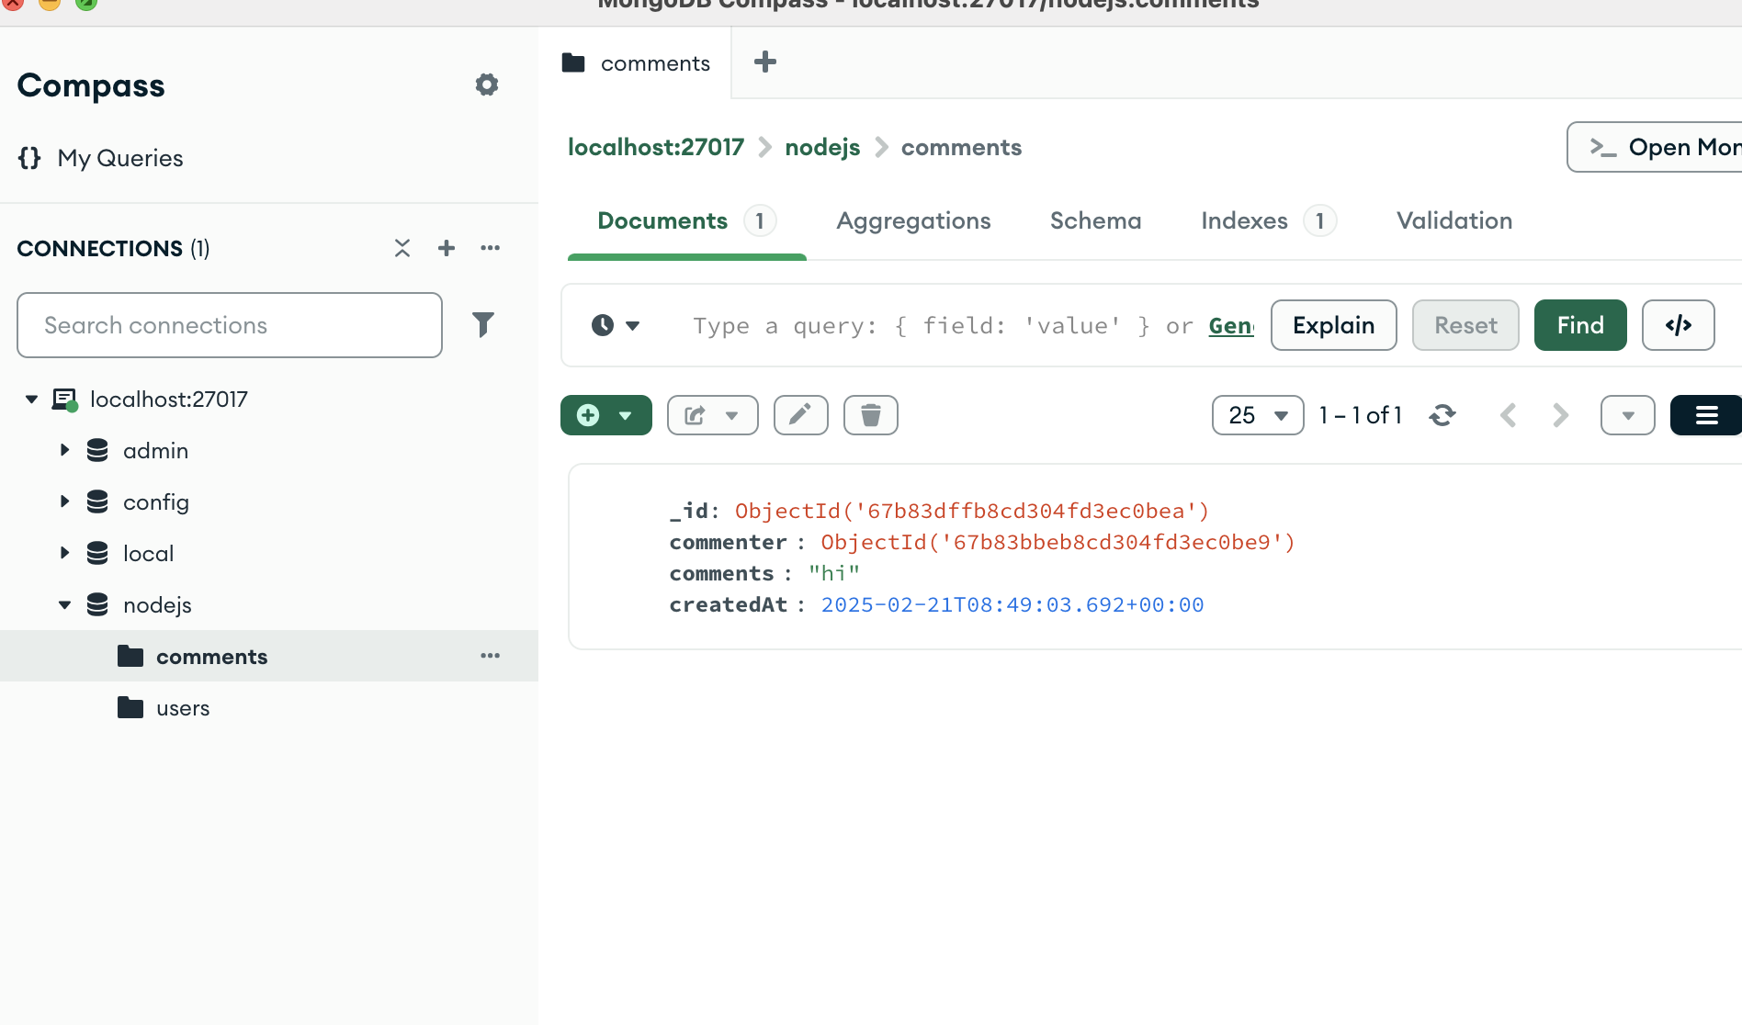Screen dimensions: 1742x1025
Task: Open connections options menu
Action: 491,248
